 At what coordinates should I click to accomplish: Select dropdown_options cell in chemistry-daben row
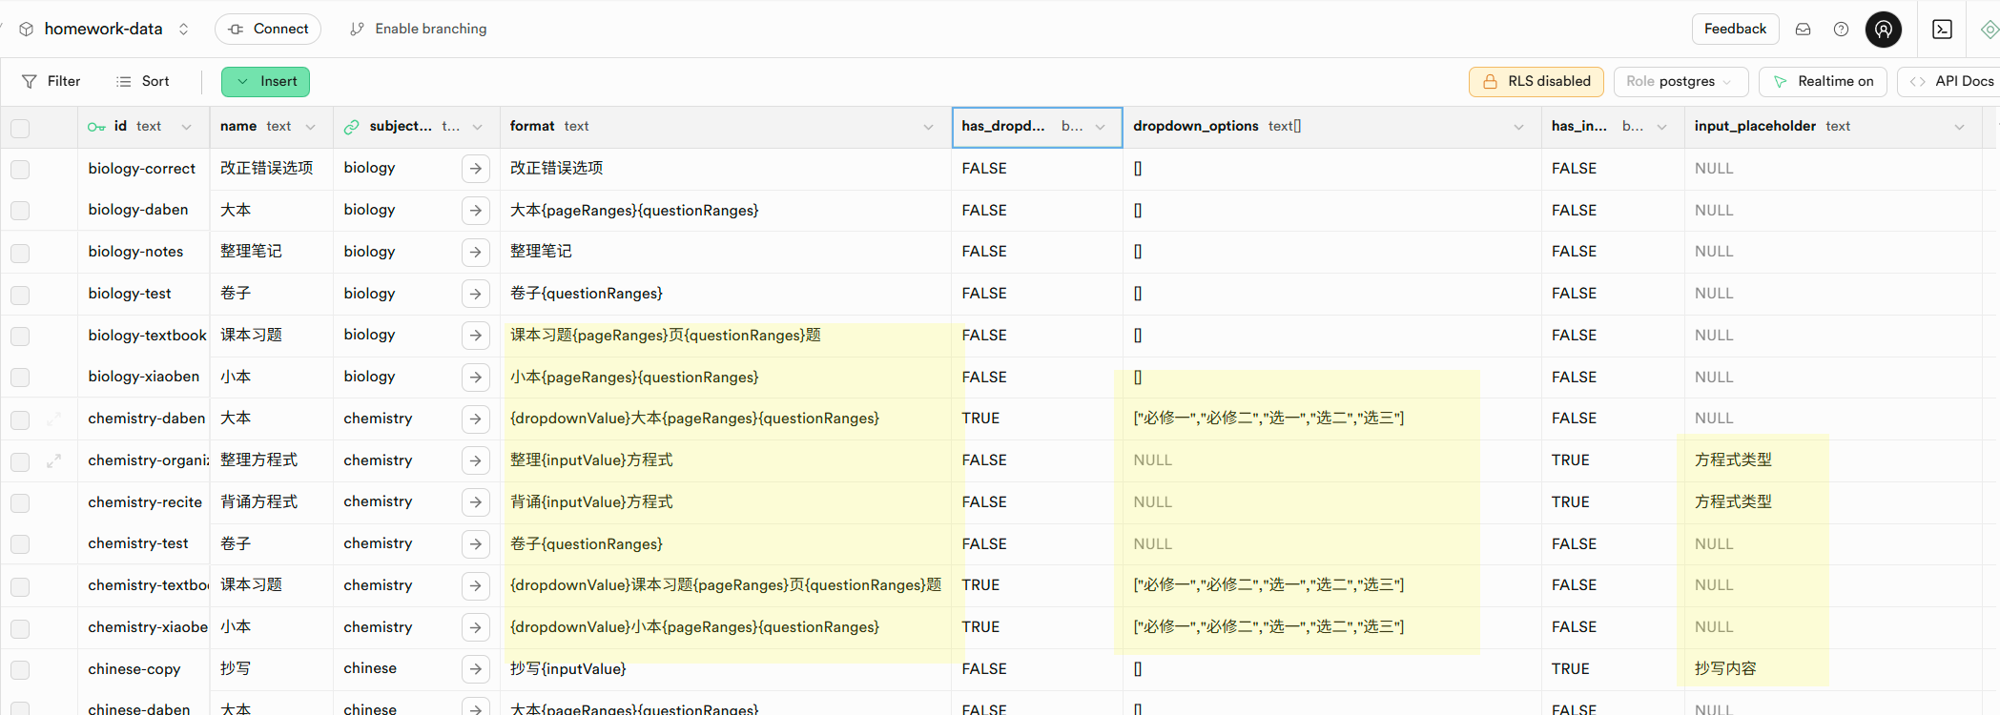coord(1332,419)
